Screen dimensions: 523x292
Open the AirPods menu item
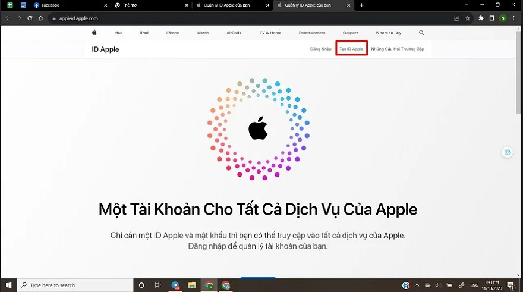tap(234, 33)
